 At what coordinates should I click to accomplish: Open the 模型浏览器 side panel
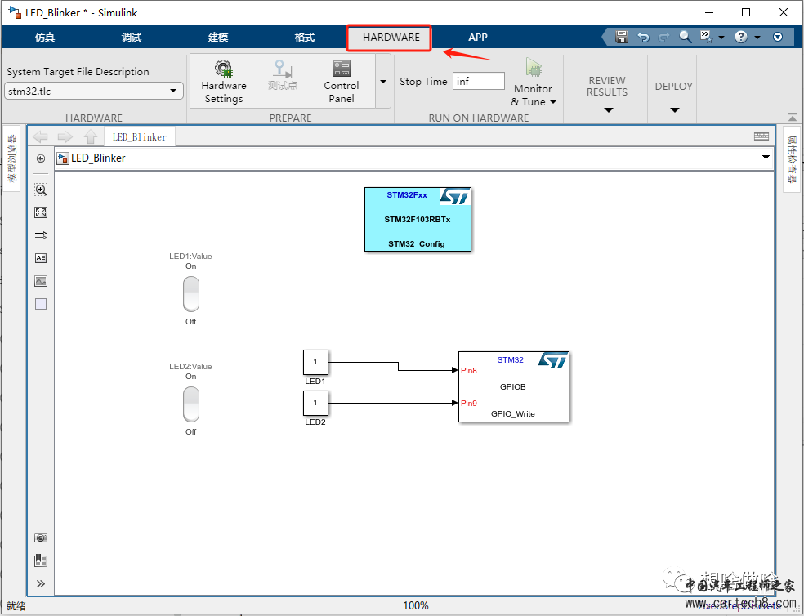11,158
